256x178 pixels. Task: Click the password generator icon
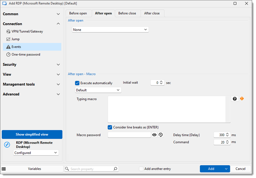[x=160, y=135]
